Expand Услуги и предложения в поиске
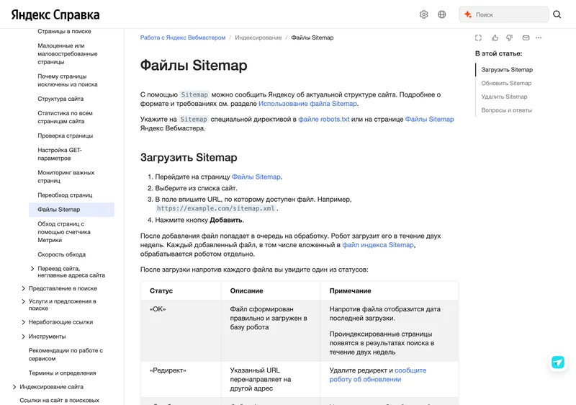The width and height of the screenshot is (576, 405). 23,301
